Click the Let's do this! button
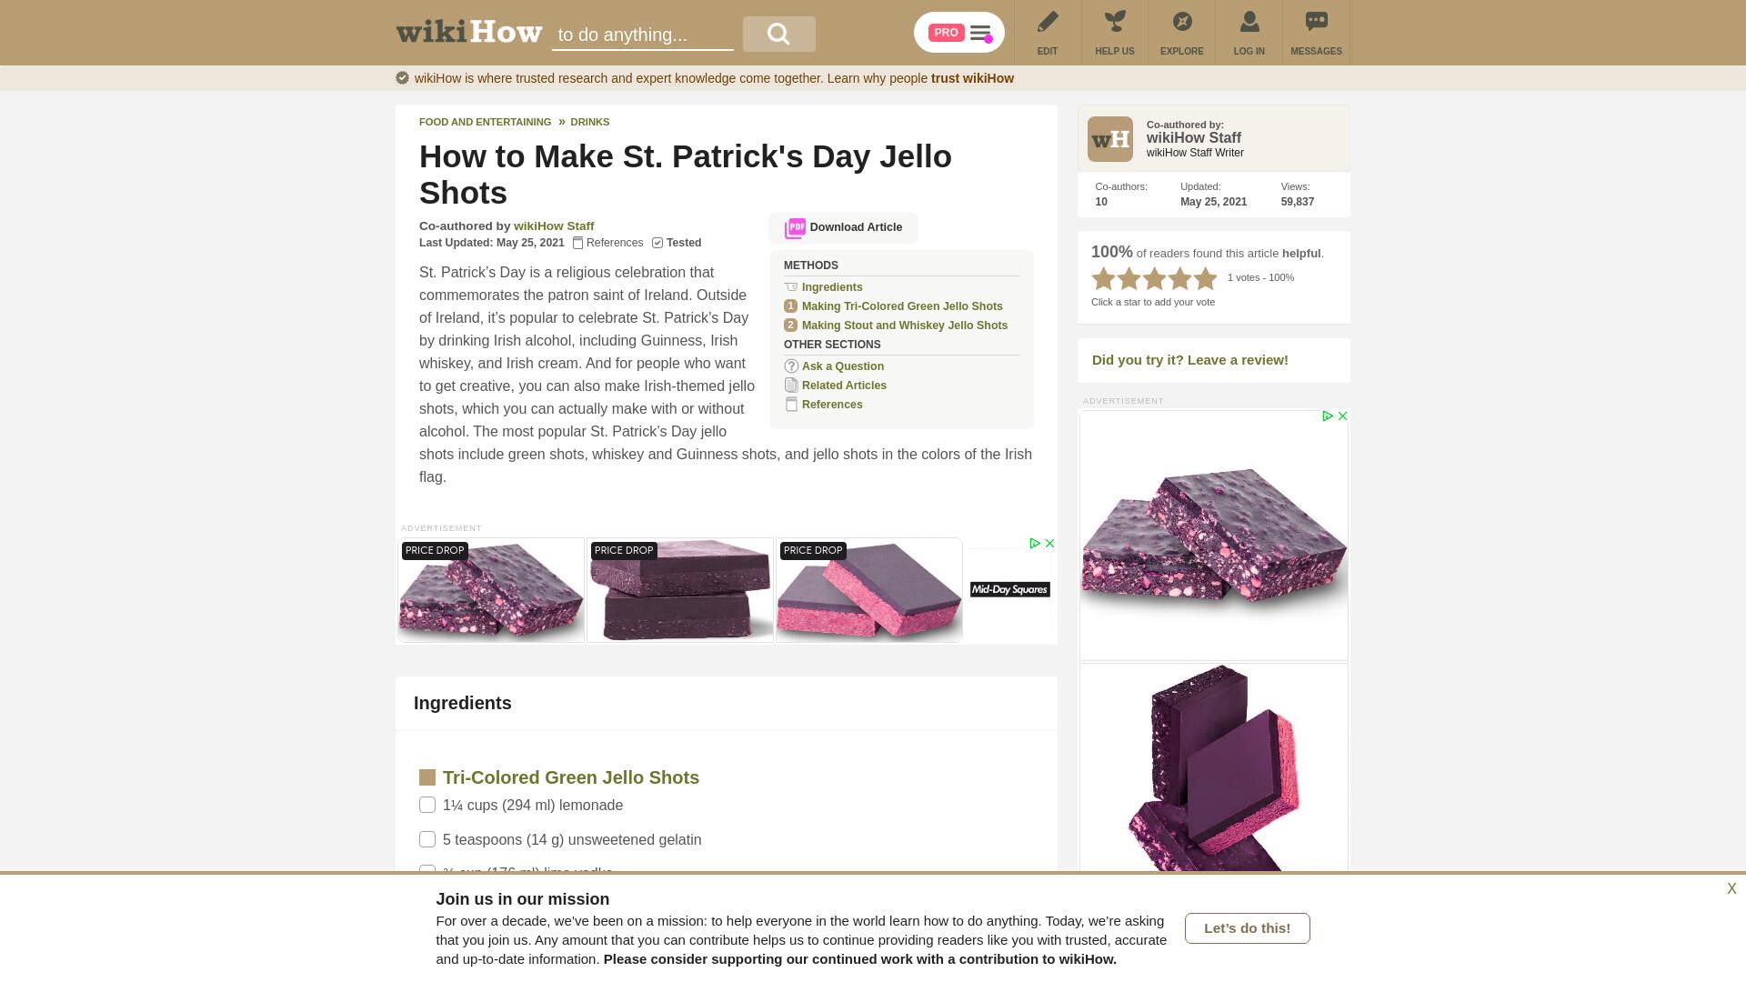 point(1247,928)
